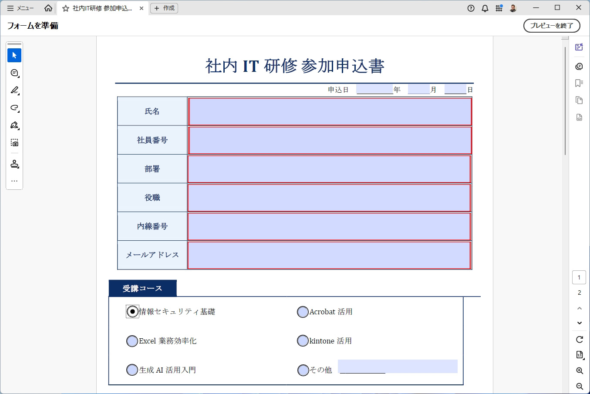
Task: Zoom in with the magnifier plus icon
Action: [580, 370]
